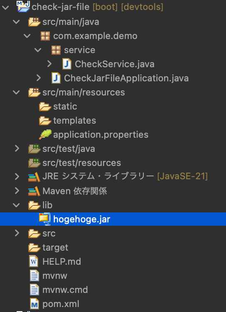
Task: Select the mvnw.cmd file name
Action: click(x=65, y=290)
